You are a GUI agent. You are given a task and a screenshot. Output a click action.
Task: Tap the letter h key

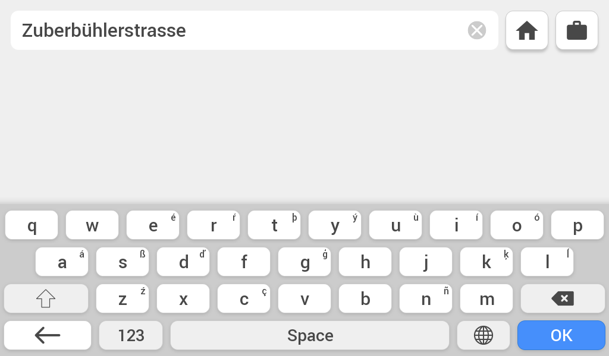[x=365, y=262]
